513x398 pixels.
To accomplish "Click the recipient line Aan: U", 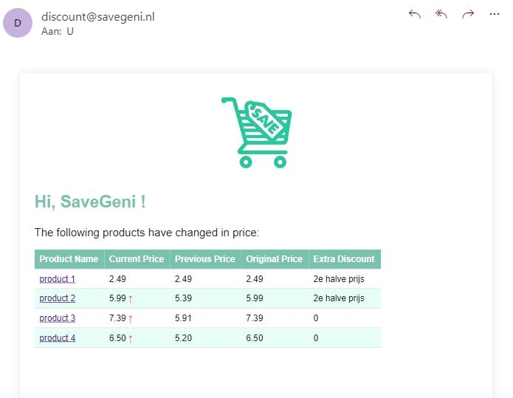I will pos(58,31).
